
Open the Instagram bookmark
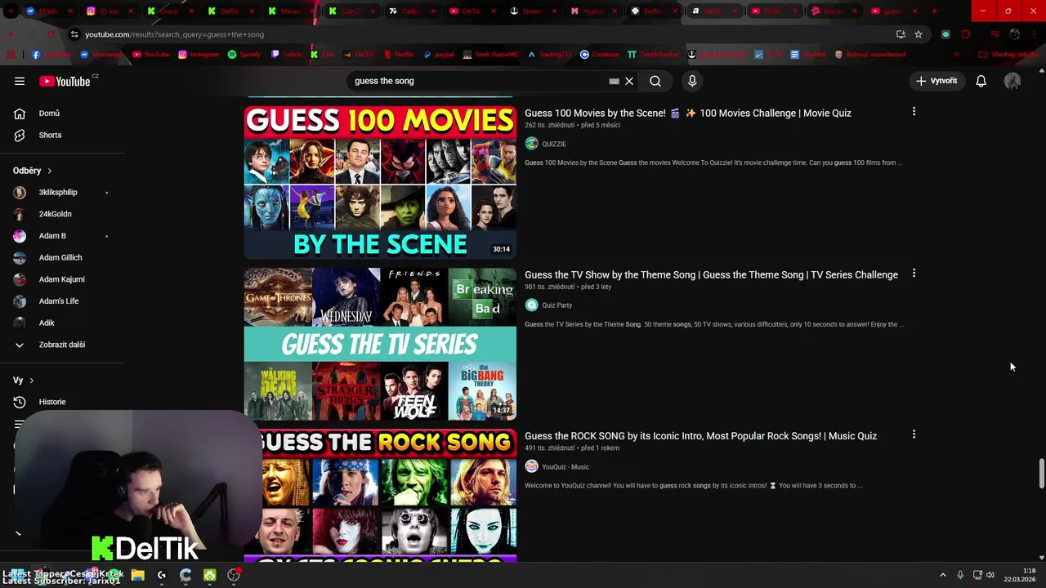click(x=199, y=55)
